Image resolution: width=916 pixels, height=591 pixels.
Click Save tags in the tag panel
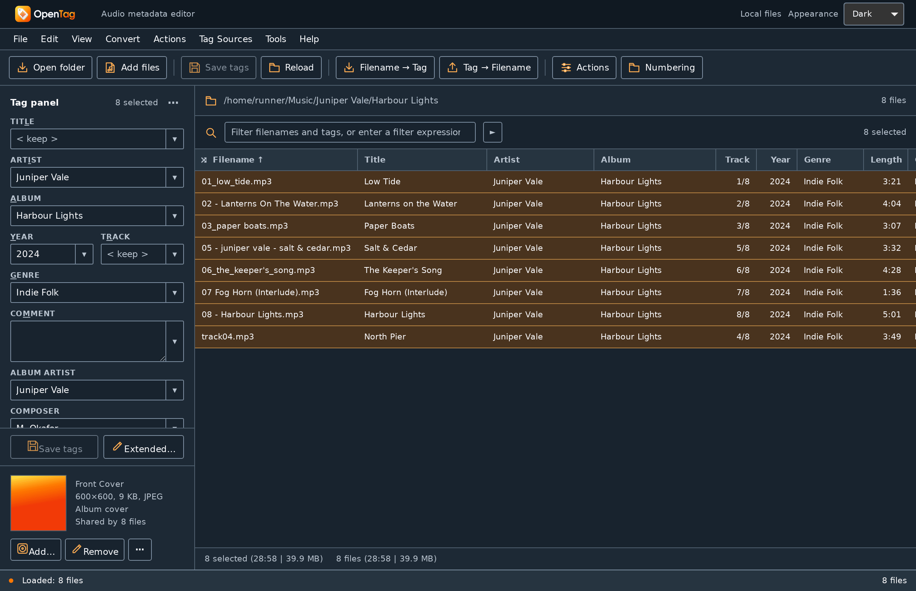click(54, 447)
